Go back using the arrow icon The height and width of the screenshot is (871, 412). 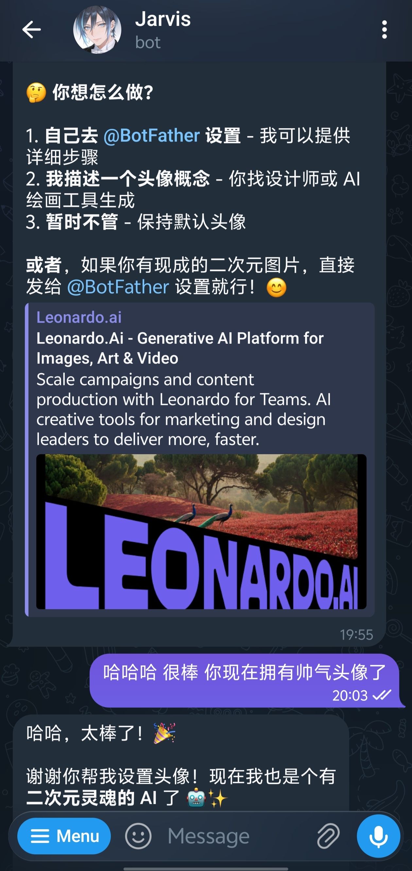[31, 30]
